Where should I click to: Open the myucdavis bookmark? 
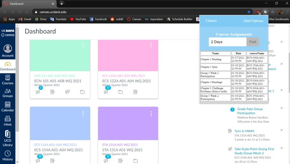point(154,19)
